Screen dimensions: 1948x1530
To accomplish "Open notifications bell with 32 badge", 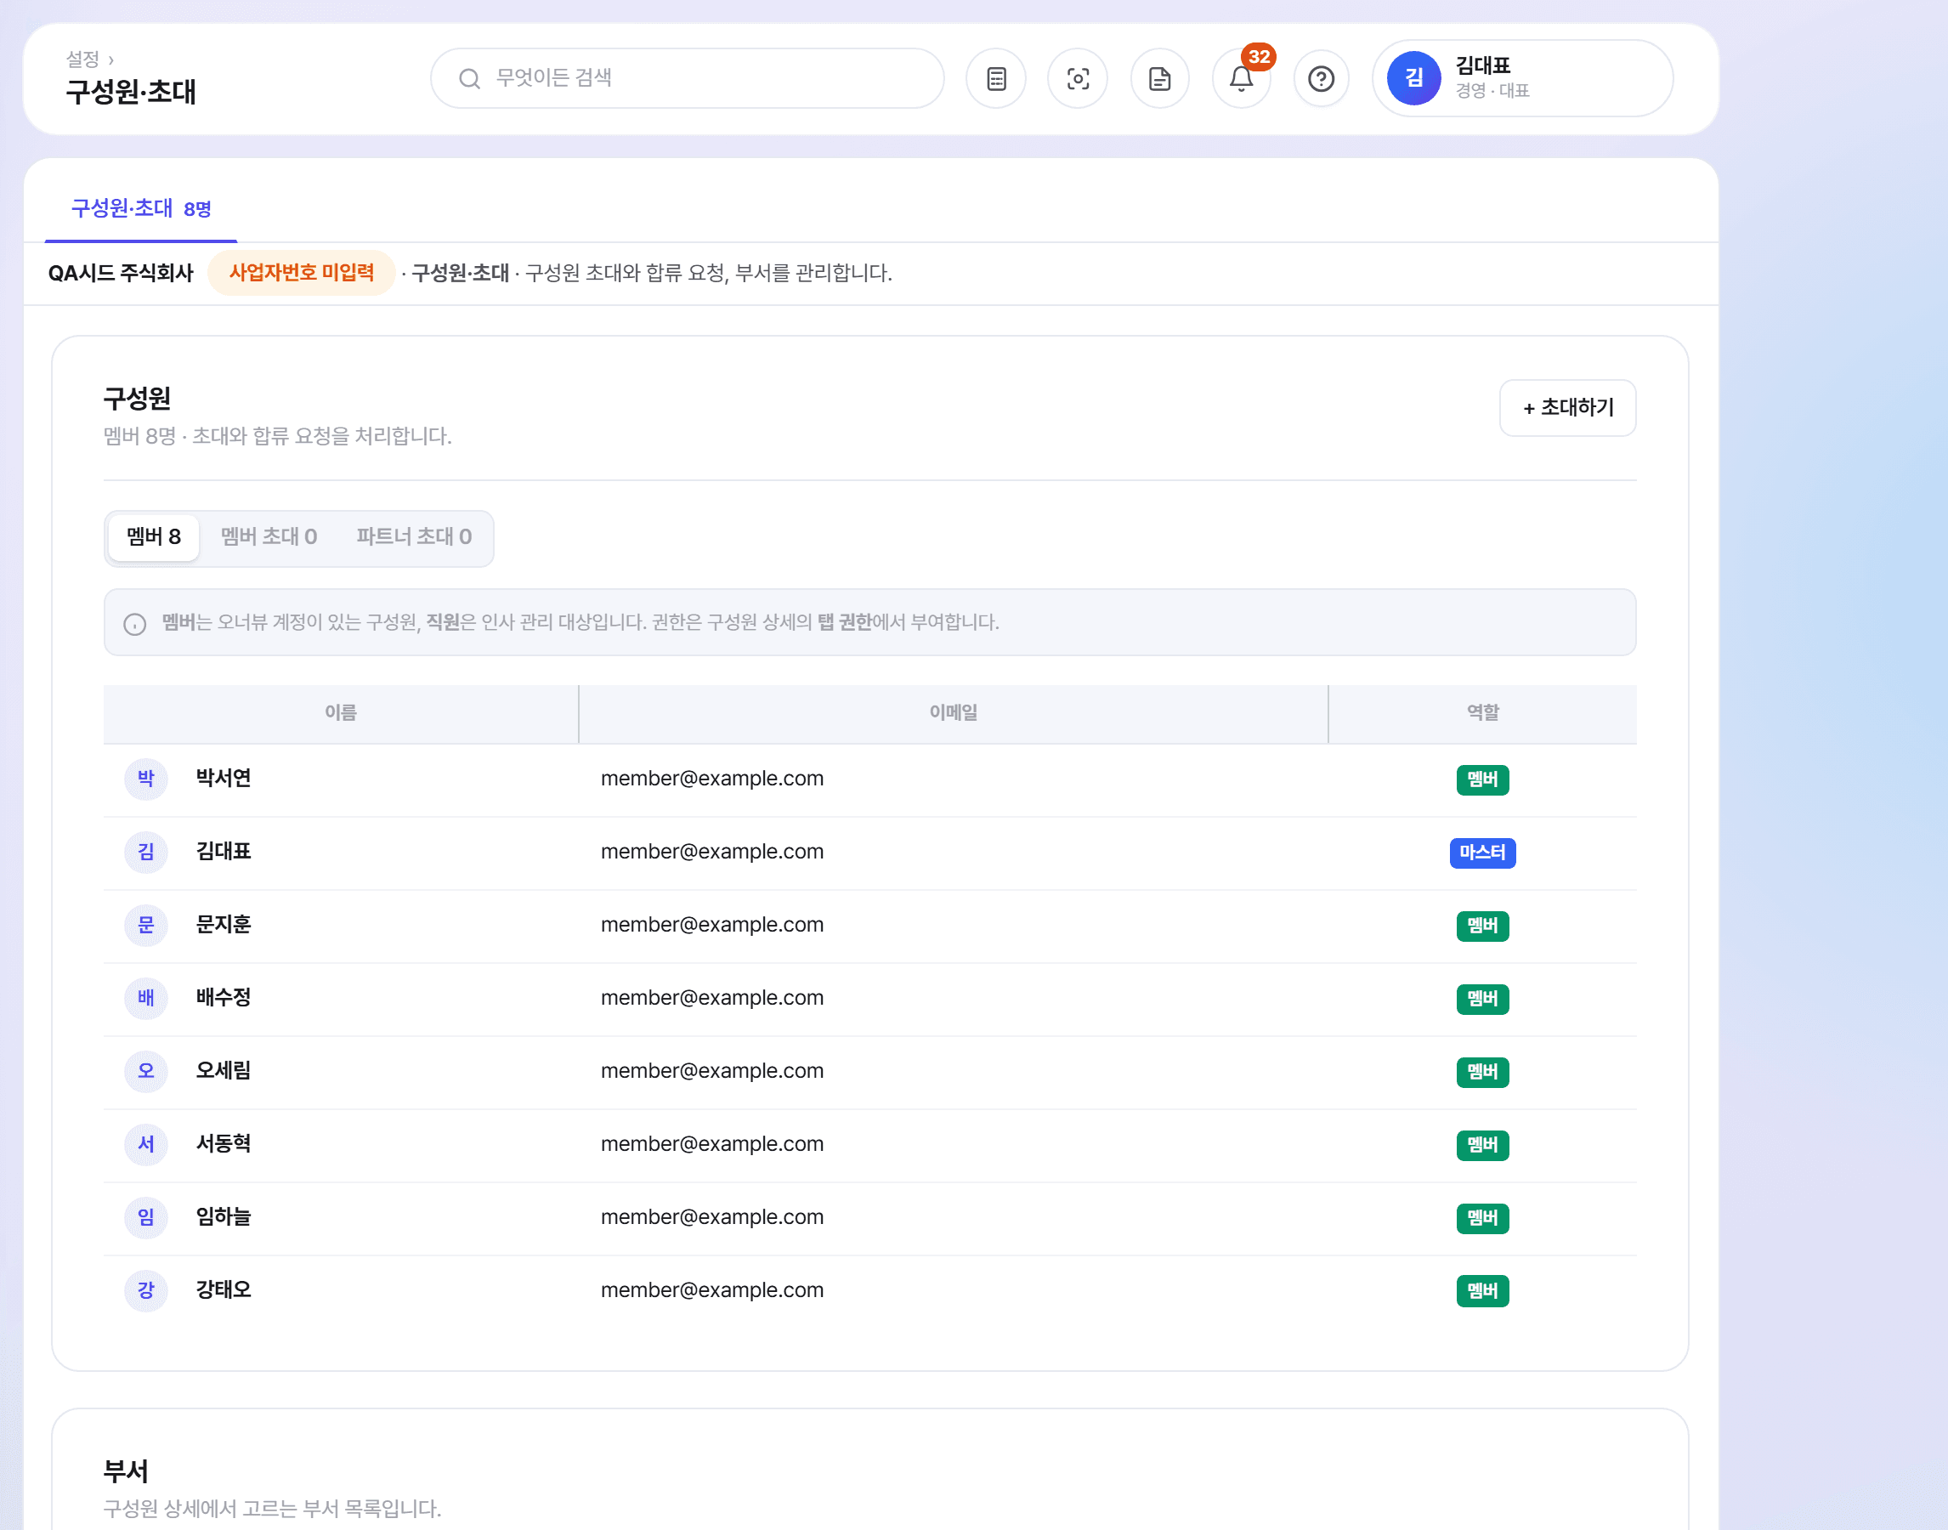I will 1242,79.
